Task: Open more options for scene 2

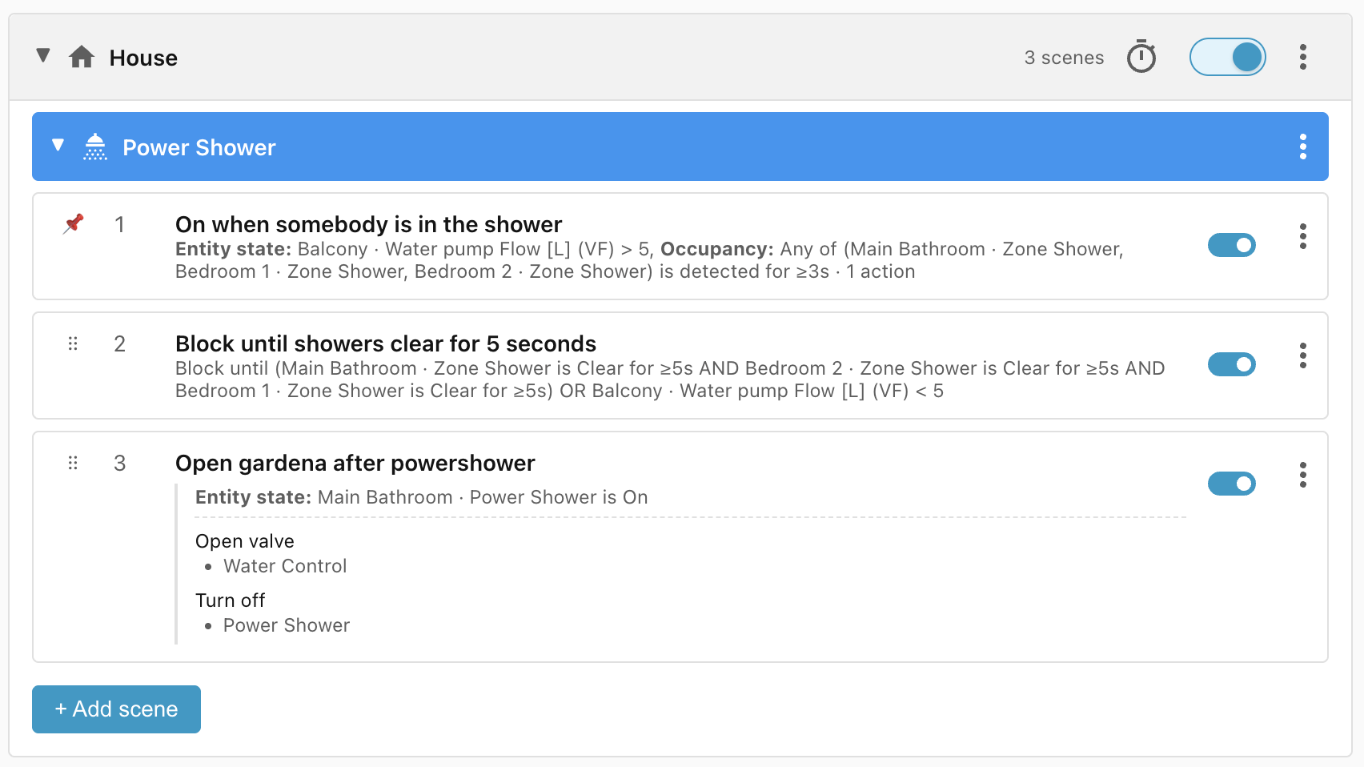Action: pos(1303,355)
